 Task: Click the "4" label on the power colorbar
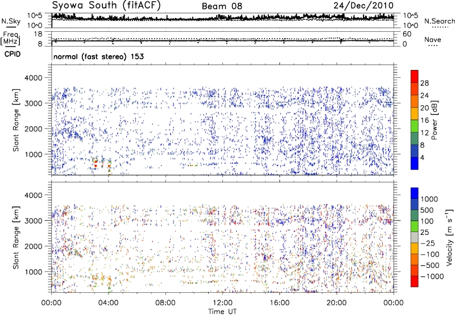(422, 157)
